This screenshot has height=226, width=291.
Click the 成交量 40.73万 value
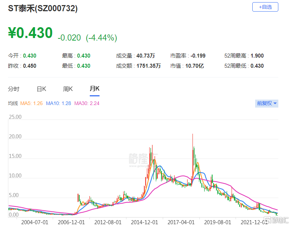[145, 56]
